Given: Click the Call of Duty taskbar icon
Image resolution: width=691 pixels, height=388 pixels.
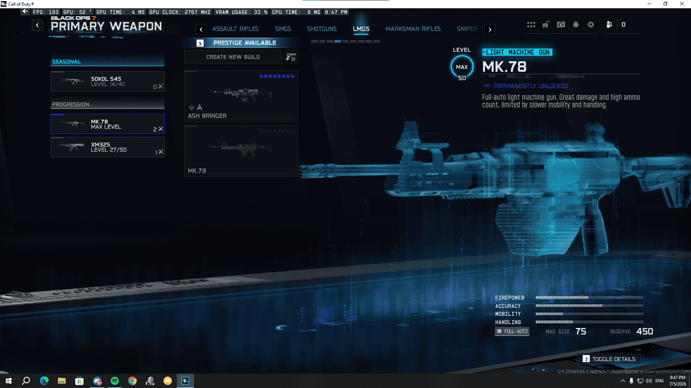Looking at the screenshot, I should coord(185,381).
